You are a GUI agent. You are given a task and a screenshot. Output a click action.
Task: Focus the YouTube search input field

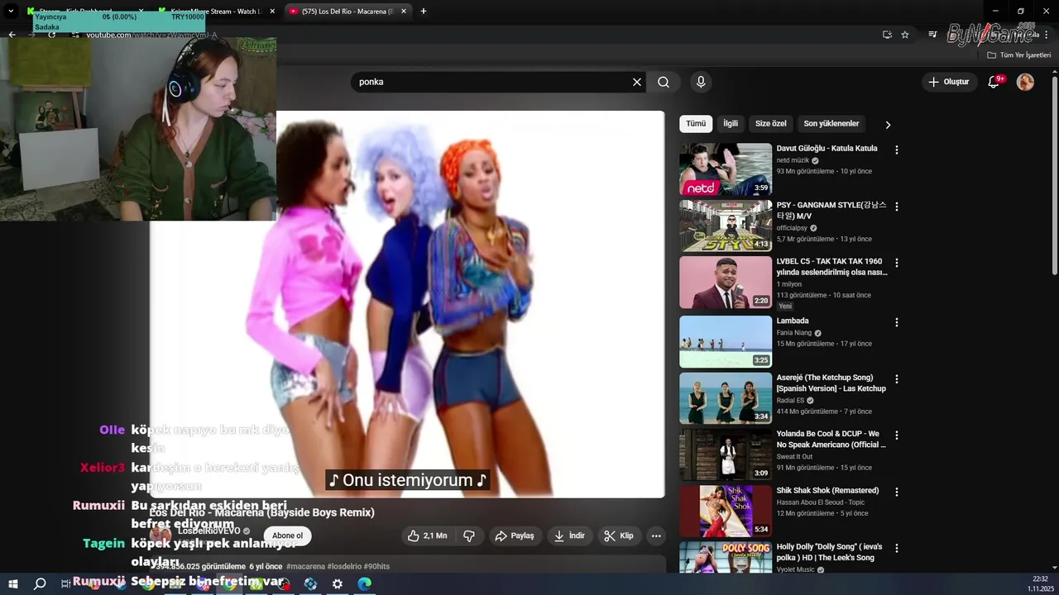(x=492, y=82)
